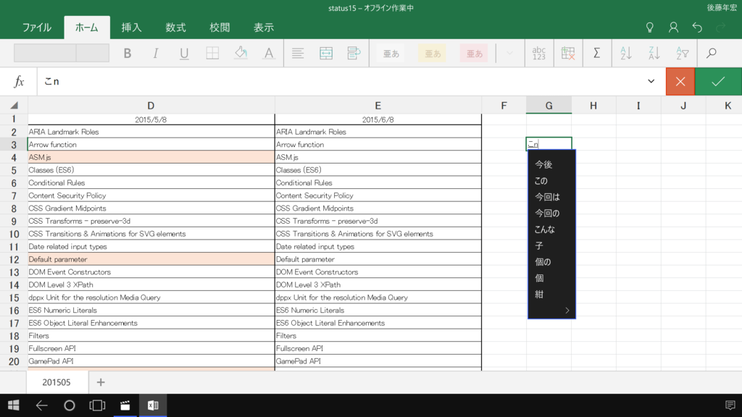Click the merge cells icon

[326, 53]
